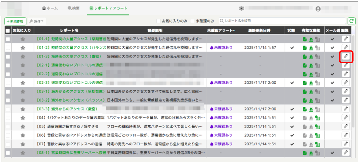Click the お気に入り column header
The width and height of the screenshot is (359, 163).
(22, 30)
